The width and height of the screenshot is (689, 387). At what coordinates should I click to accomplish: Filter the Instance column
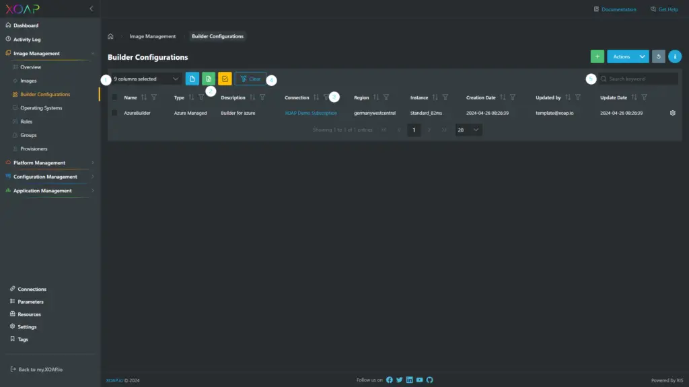pos(445,97)
